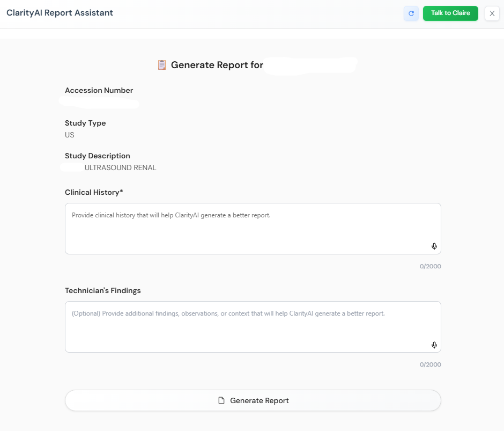The width and height of the screenshot is (504, 431).
Task: Click the Clinical History* label
Action: [94, 192]
